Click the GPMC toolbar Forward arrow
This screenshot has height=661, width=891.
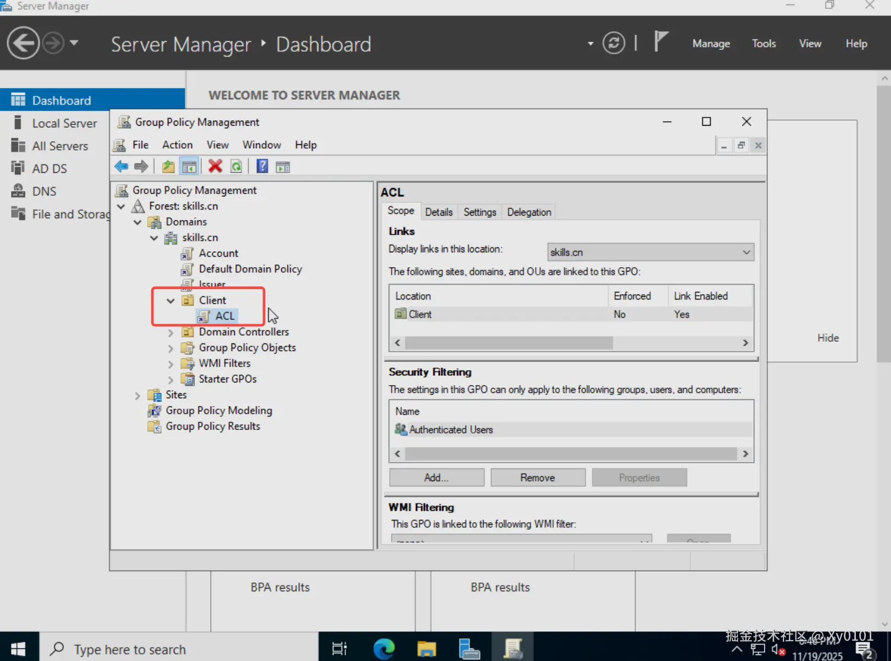pos(141,166)
